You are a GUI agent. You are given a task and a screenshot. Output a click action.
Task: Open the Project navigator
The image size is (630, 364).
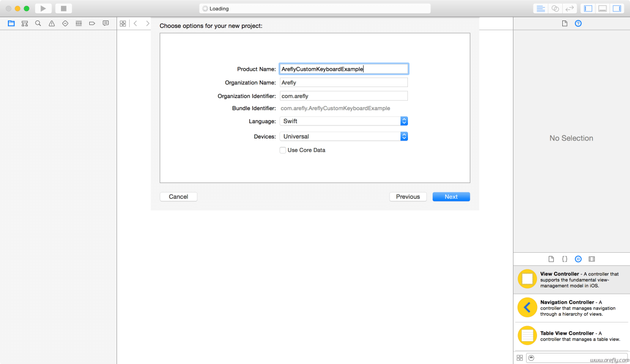[11, 24]
